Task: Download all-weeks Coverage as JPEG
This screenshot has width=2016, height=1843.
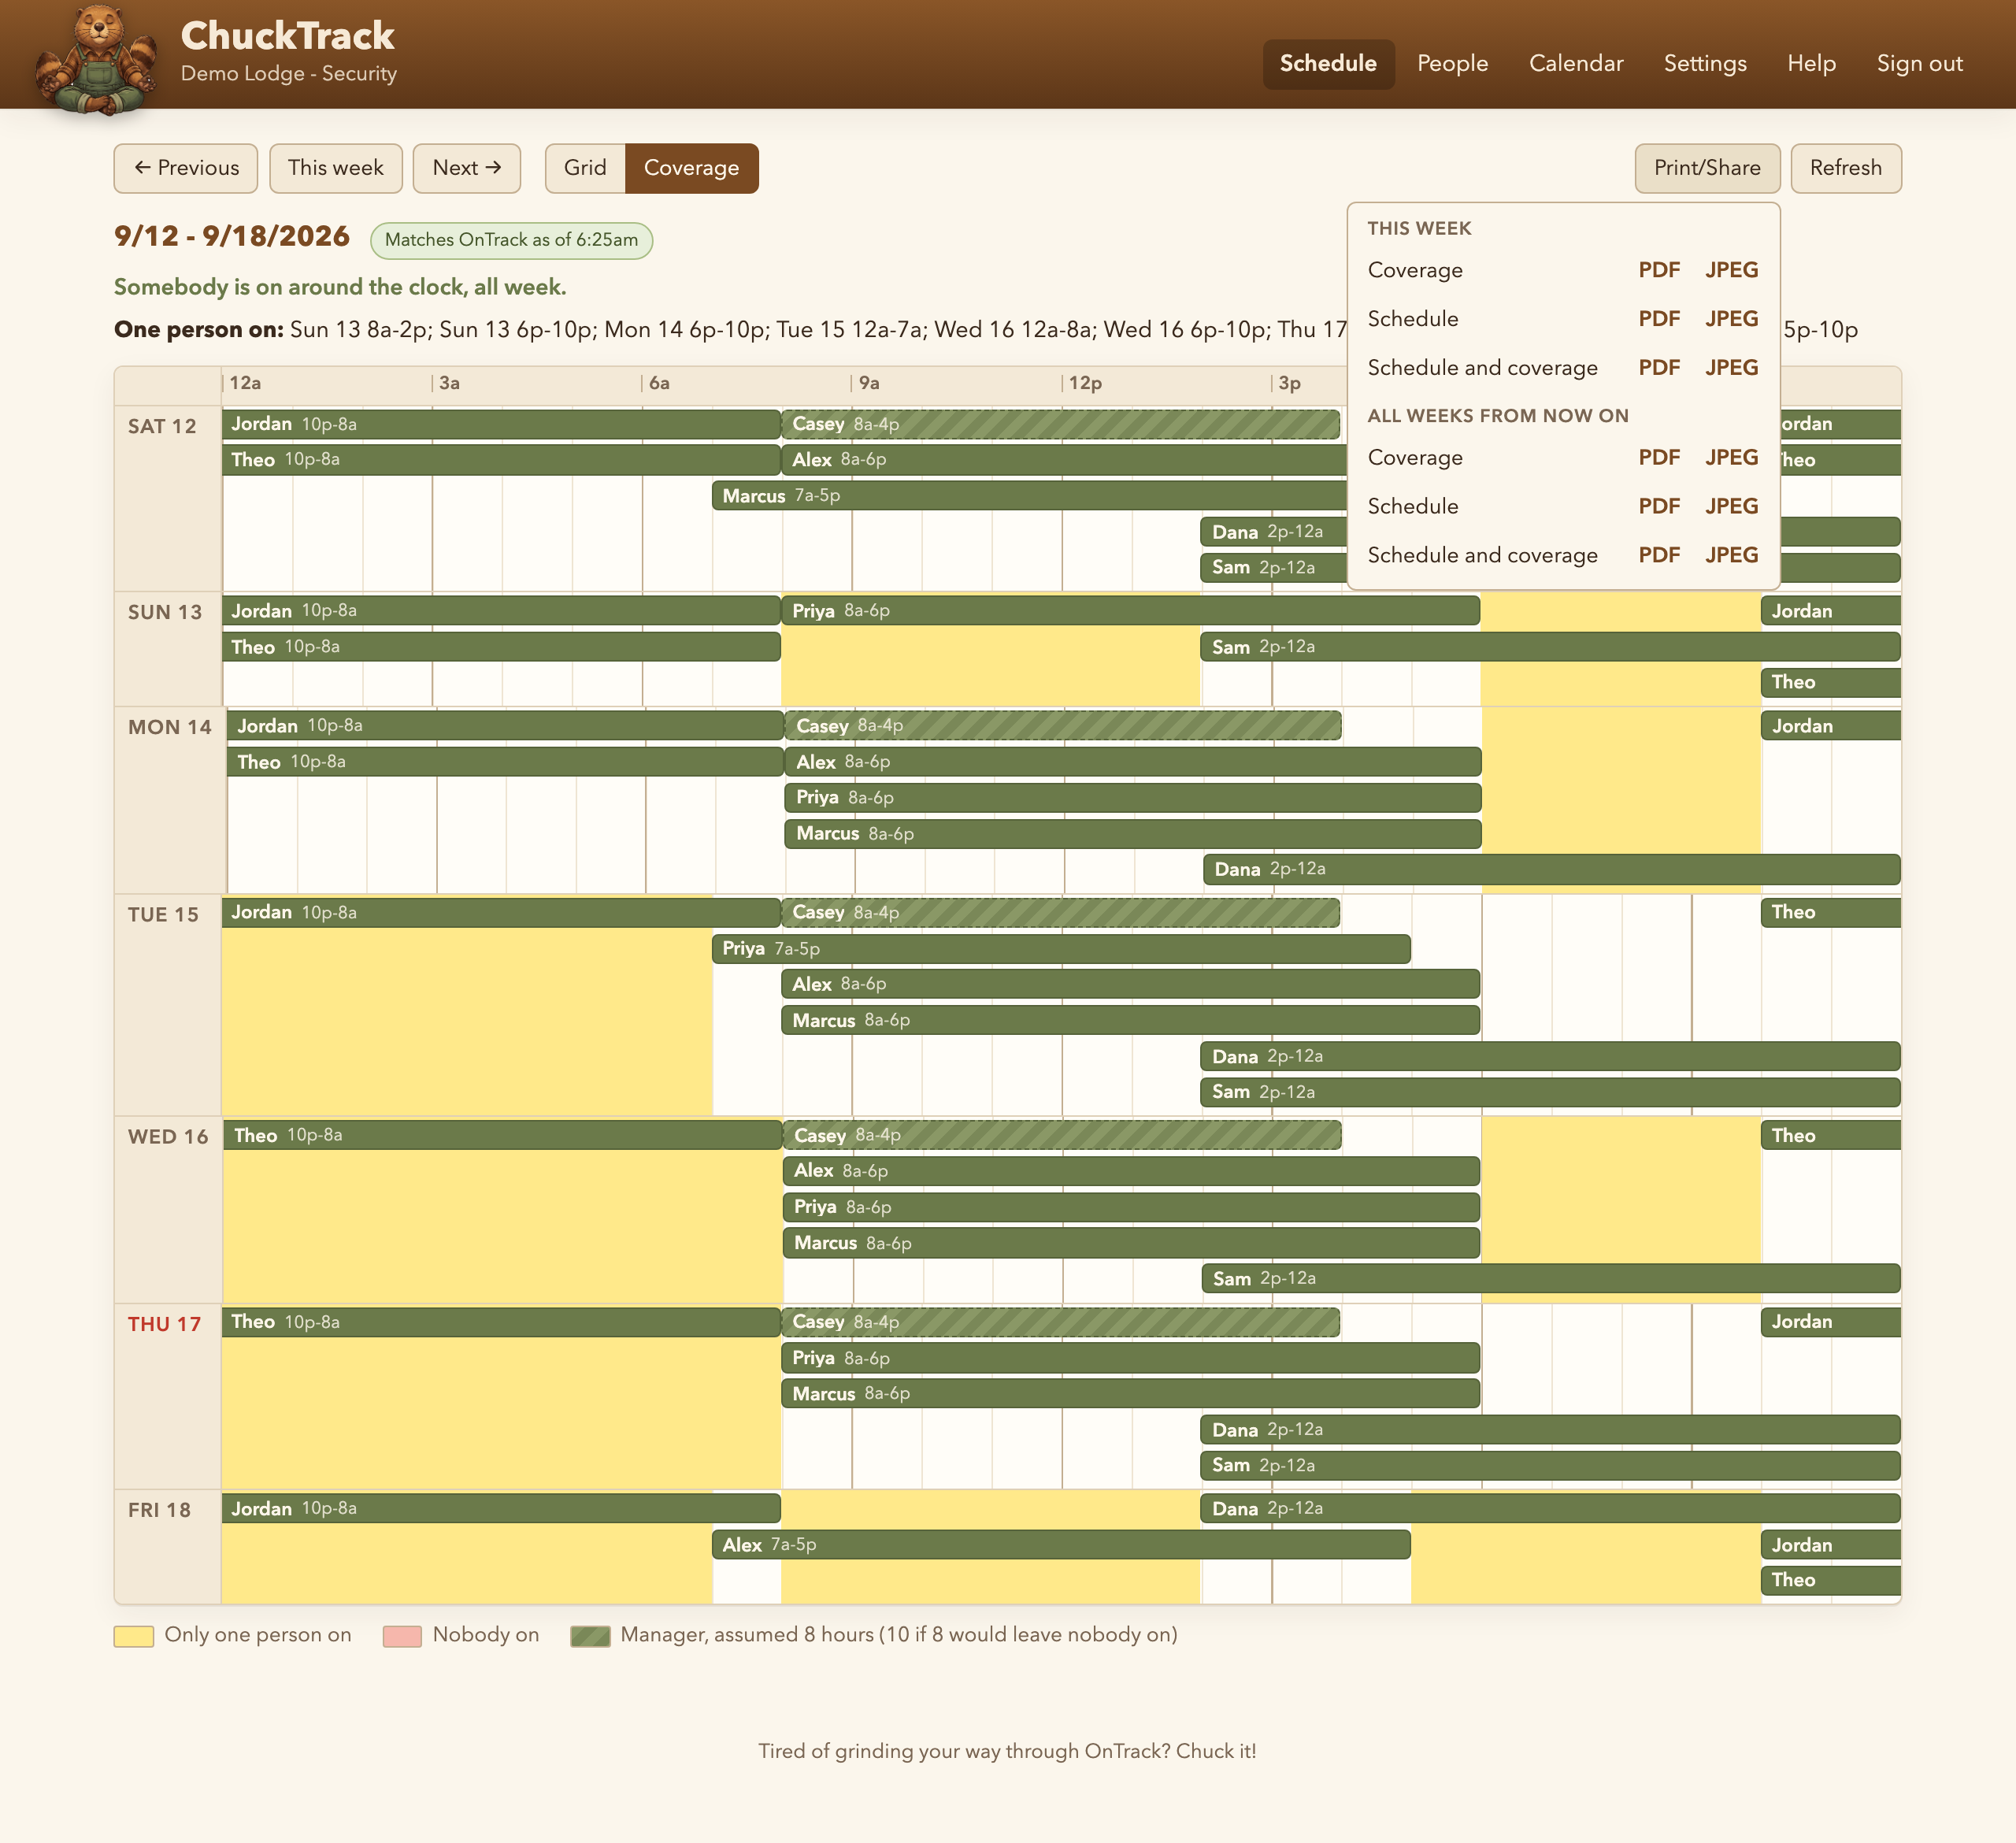Action: [x=1731, y=458]
